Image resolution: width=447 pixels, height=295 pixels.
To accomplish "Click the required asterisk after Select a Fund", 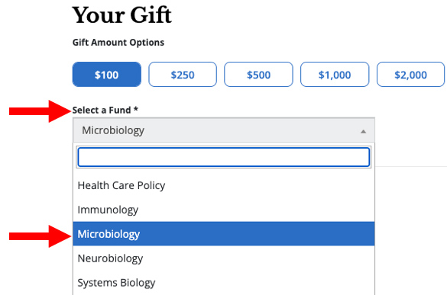I will pyautogui.click(x=136, y=109).
